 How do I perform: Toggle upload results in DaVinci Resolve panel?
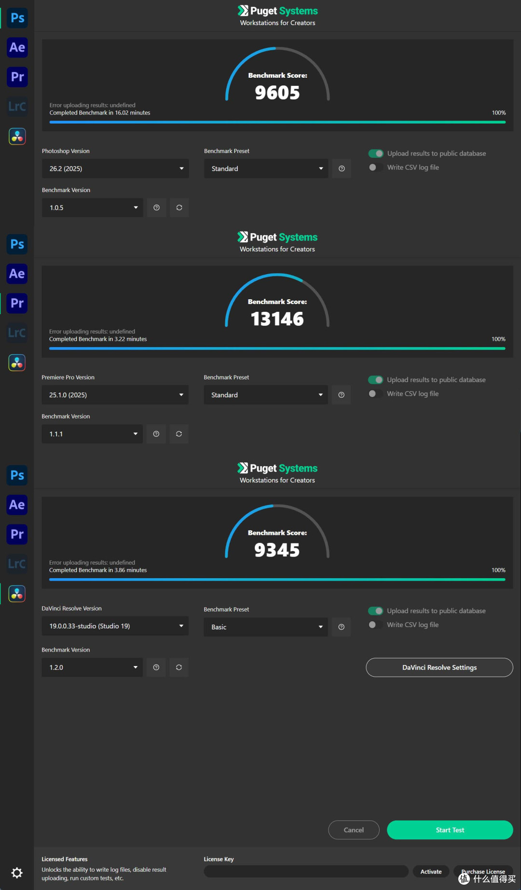tap(375, 611)
